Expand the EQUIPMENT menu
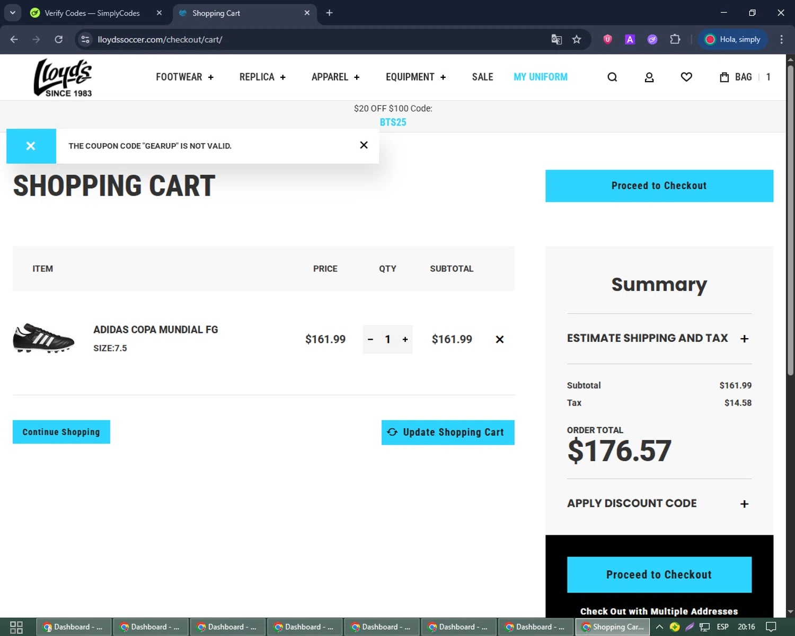 [416, 77]
